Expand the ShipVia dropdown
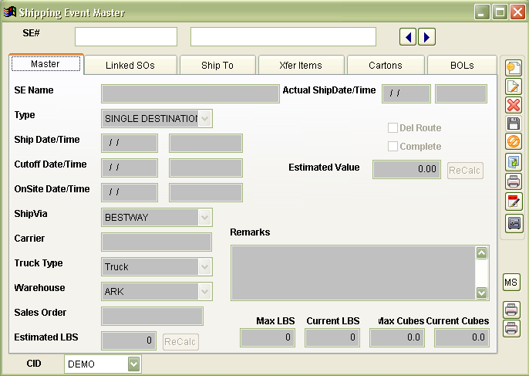Image resolution: width=529 pixels, height=376 pixels. coord(205,218)
